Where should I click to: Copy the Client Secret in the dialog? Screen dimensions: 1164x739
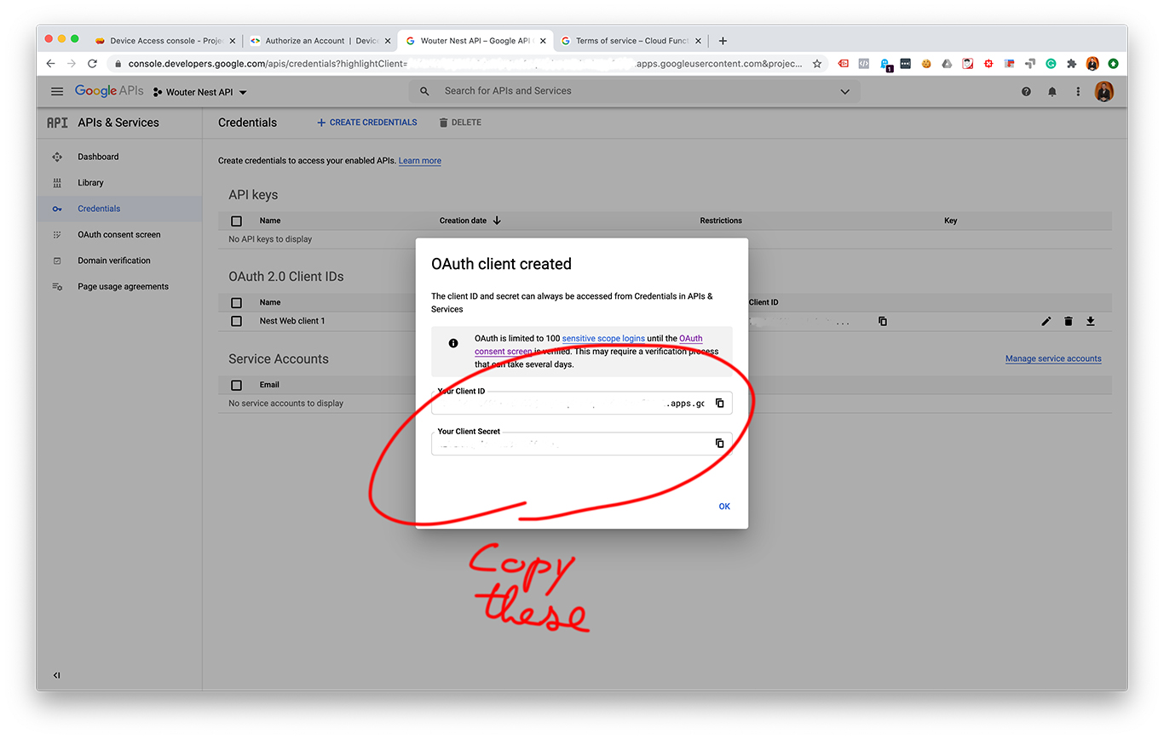coord(719,444)
